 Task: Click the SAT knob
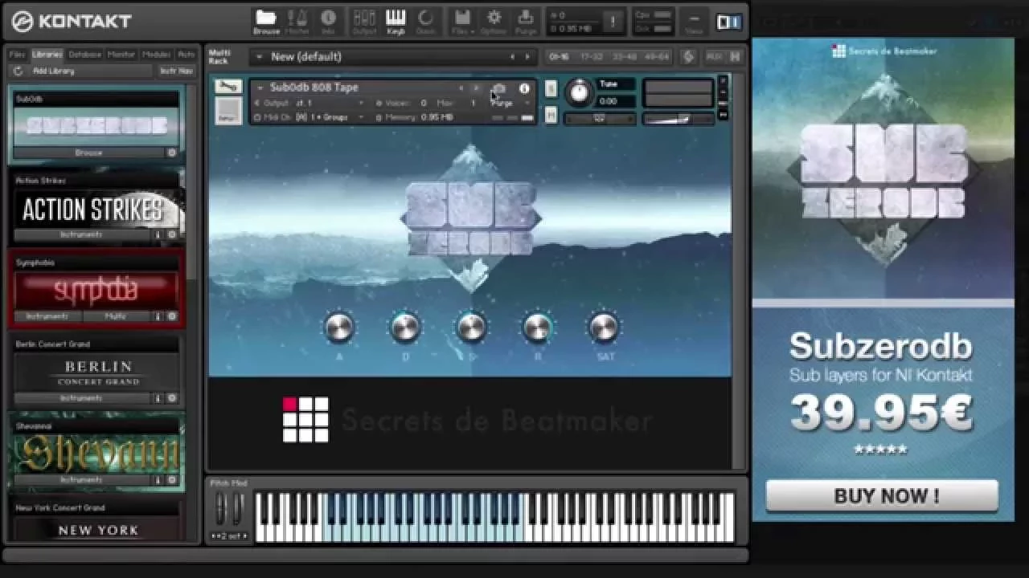pyautogui.click(x=604, y=327)
